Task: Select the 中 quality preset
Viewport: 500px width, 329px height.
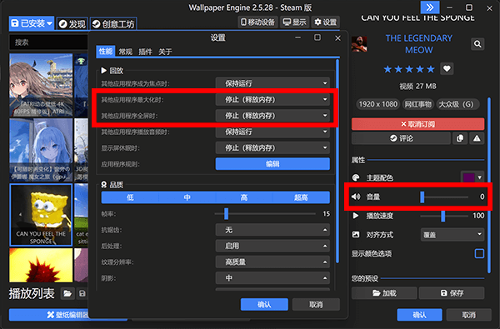Action: pos(187,197)
